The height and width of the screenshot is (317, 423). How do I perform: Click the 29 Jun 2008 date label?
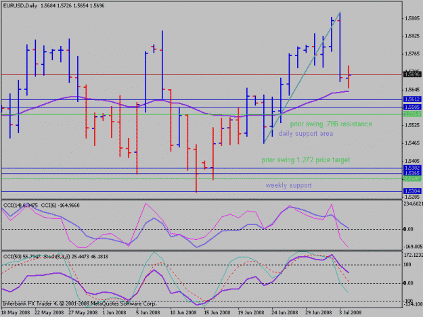318,312
